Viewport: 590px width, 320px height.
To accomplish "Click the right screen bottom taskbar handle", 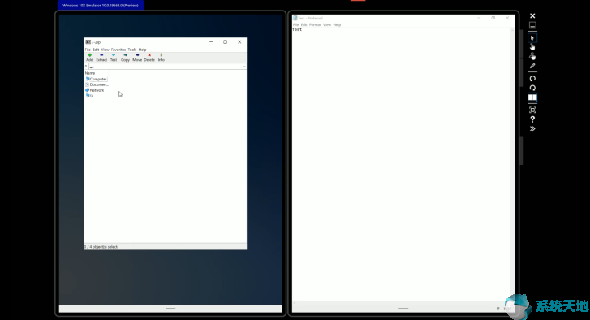I will (x=403, y=309).
